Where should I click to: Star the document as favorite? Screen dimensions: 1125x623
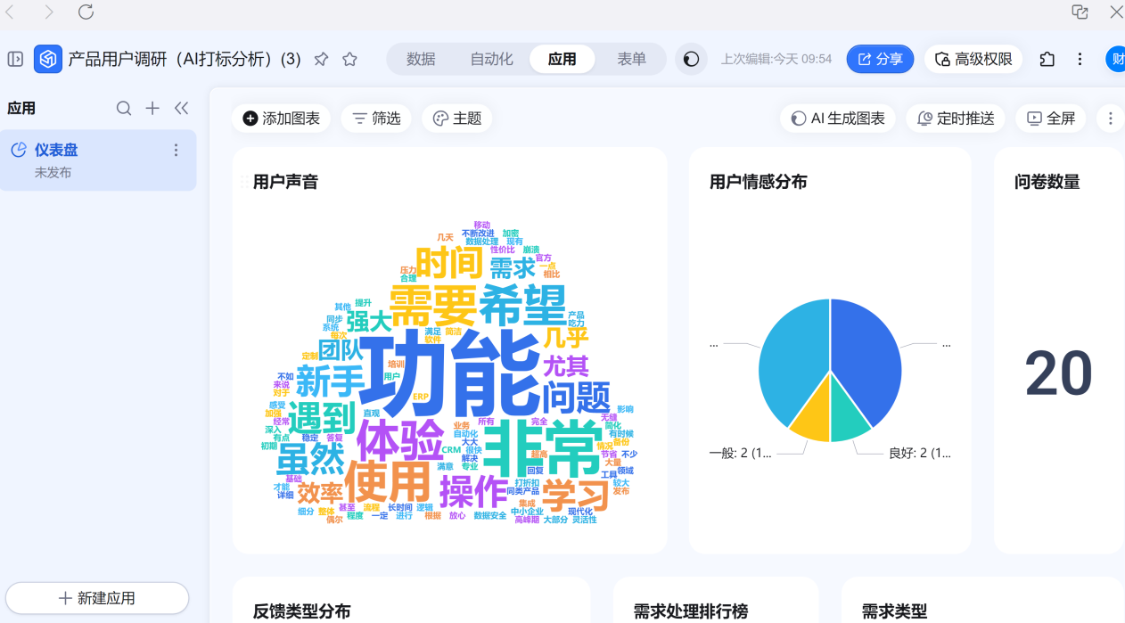[x=349, y=59]
